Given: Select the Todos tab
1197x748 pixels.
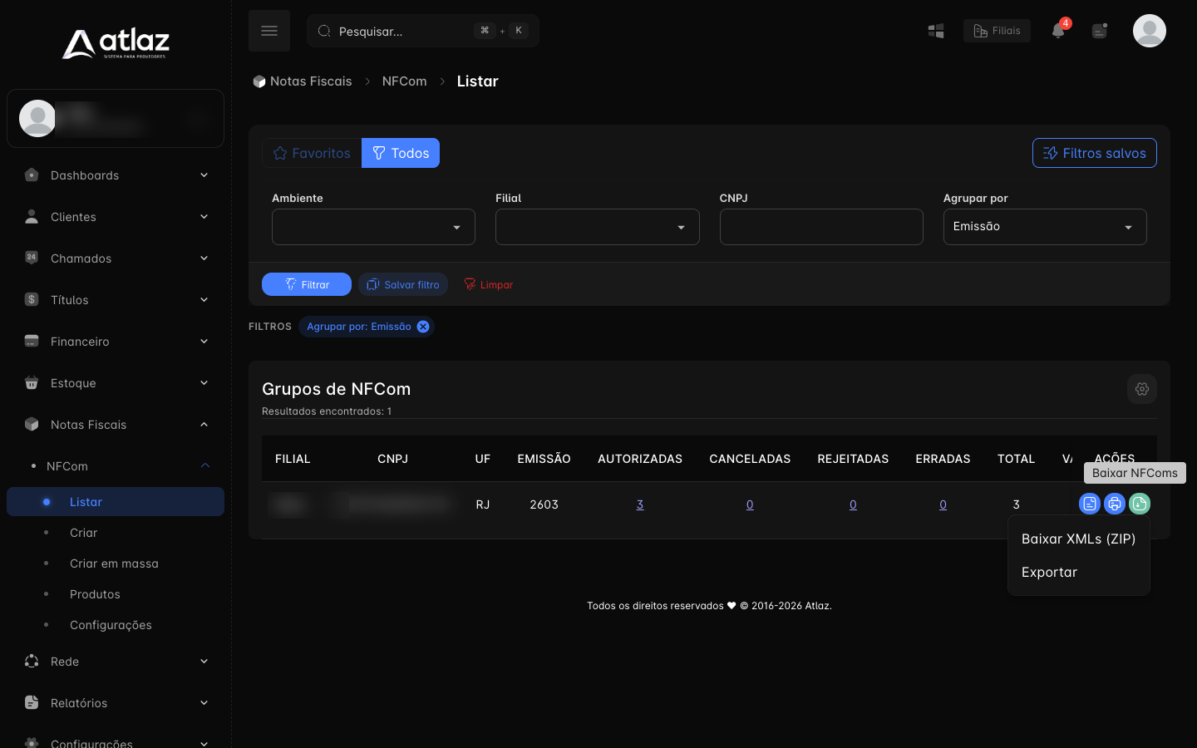Looking at the screenshot, I should pyautogui.click(x=401, y=153).
